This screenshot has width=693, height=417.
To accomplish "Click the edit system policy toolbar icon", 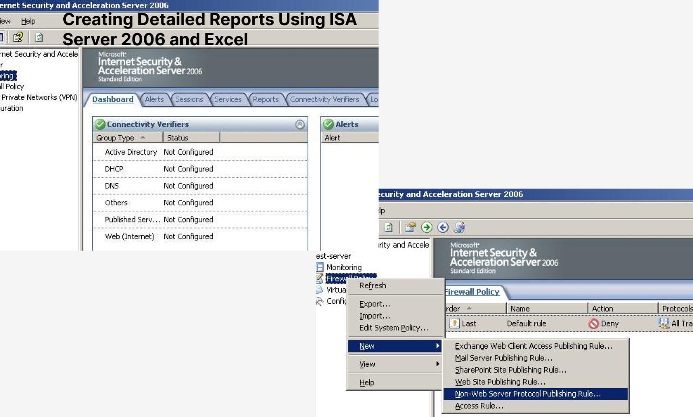I will pyautogui.click(x=410, y=227).
